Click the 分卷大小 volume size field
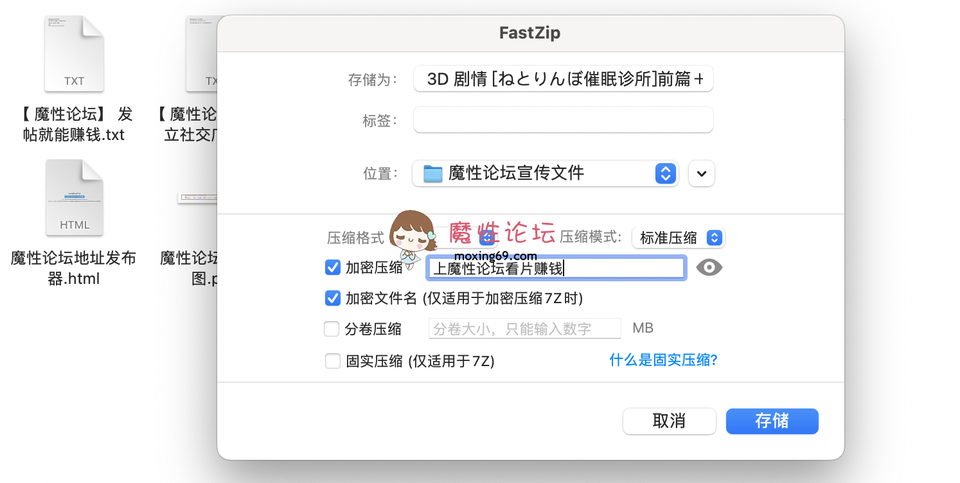 (x=525, y=329)
